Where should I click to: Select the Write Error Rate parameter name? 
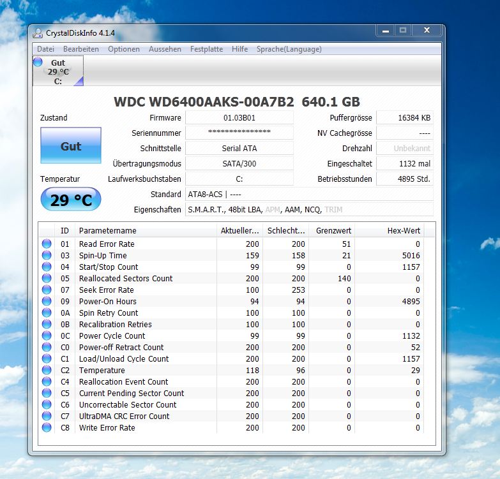pos(107,427)
